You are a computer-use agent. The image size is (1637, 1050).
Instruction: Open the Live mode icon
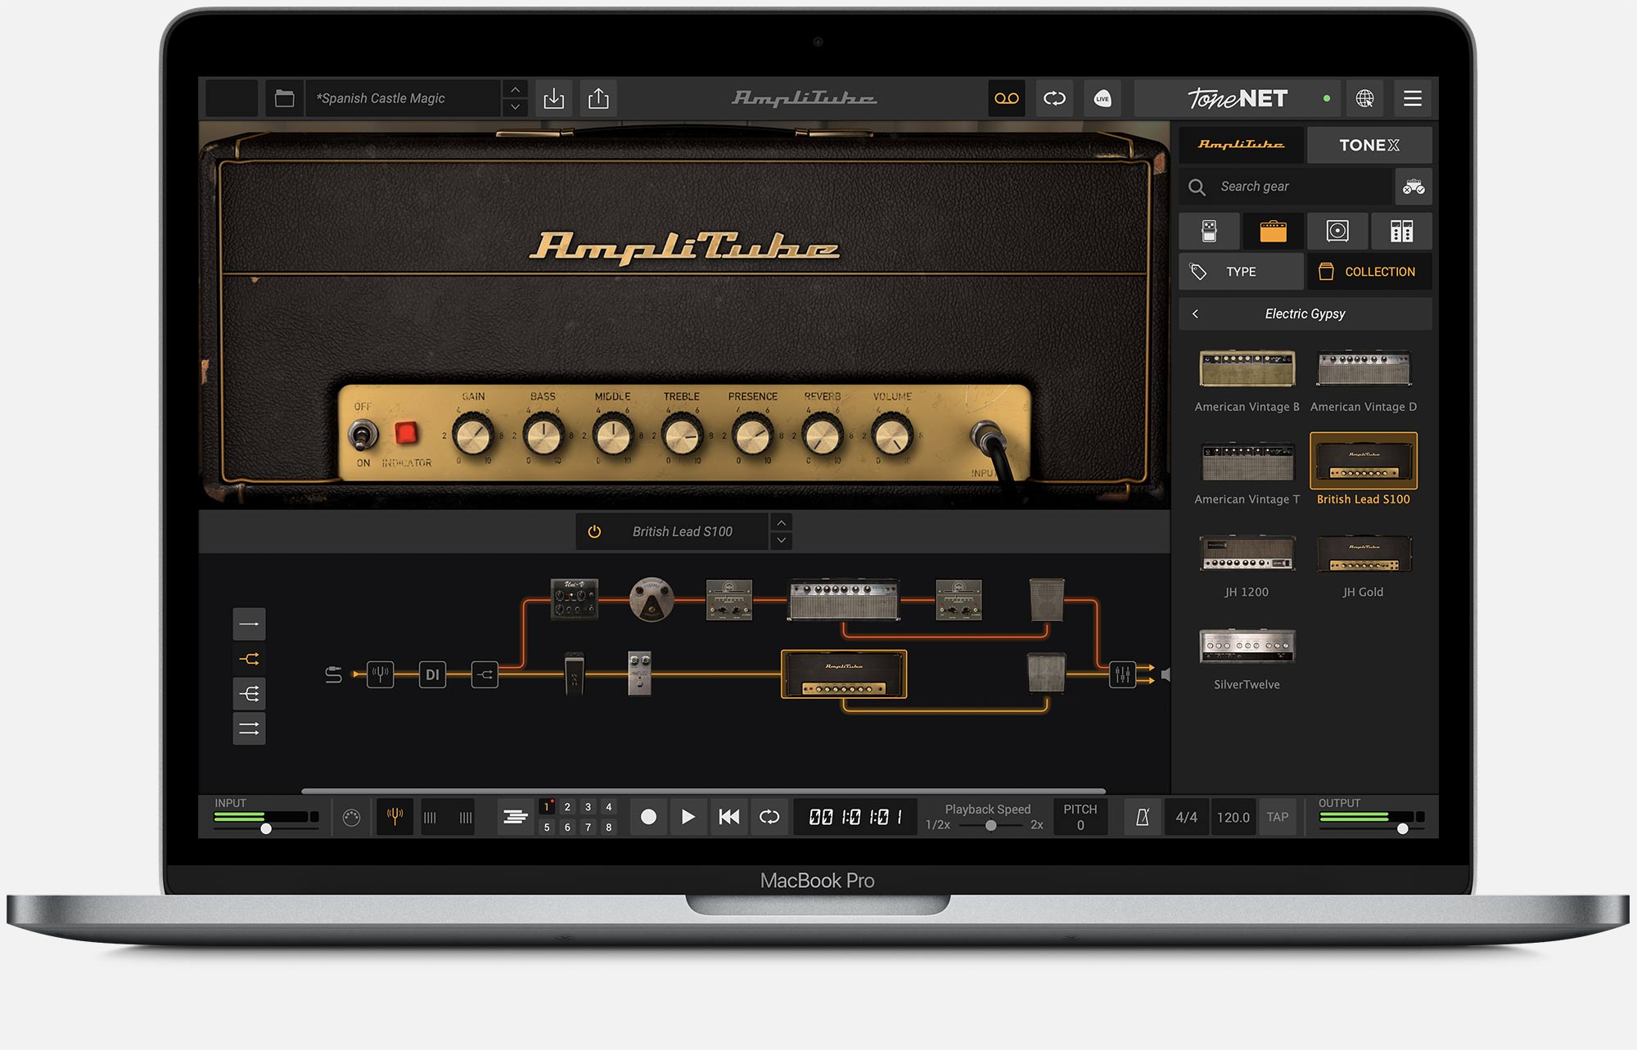tap(1102, 99)
